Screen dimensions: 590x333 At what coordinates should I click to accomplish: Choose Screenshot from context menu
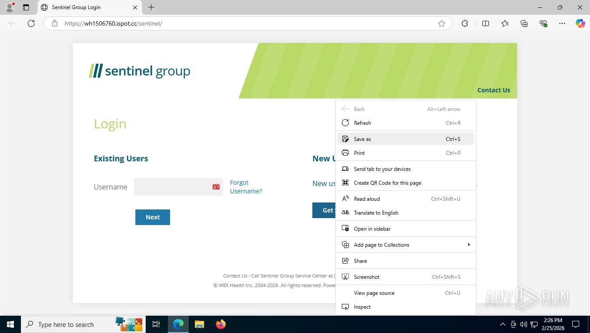[x=406, y=277]
